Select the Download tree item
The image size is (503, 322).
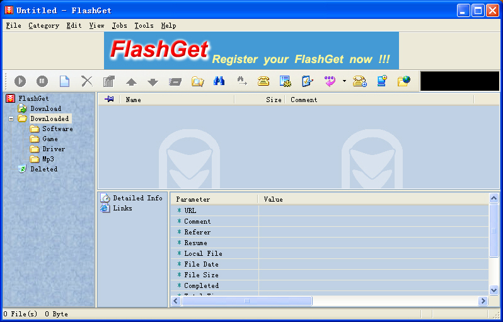(45, 108)
